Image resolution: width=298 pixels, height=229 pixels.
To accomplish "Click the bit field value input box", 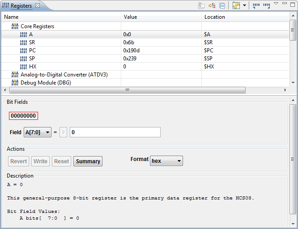I will click(x=115, y=132).
